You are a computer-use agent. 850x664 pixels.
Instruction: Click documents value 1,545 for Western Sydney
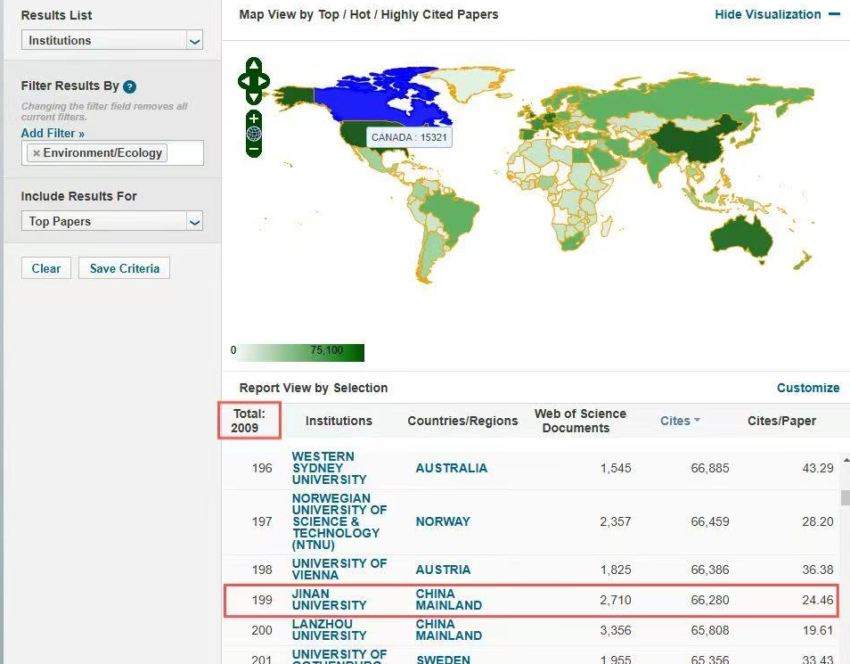point(616,468)
